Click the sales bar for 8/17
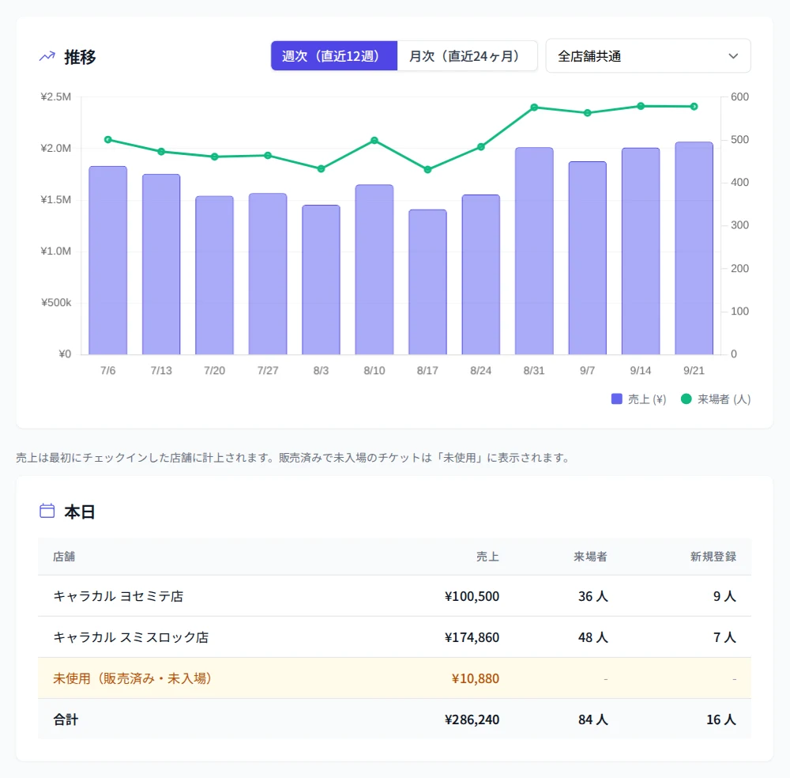Screen dimensions: 790x778 point(427,281)
